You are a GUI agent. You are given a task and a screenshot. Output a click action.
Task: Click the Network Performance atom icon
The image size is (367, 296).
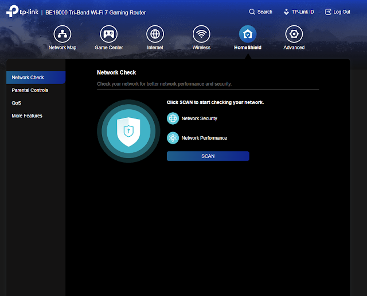(x=173, y=138)
